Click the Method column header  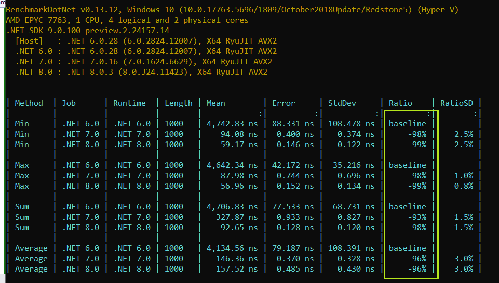(x=29, y=103)
